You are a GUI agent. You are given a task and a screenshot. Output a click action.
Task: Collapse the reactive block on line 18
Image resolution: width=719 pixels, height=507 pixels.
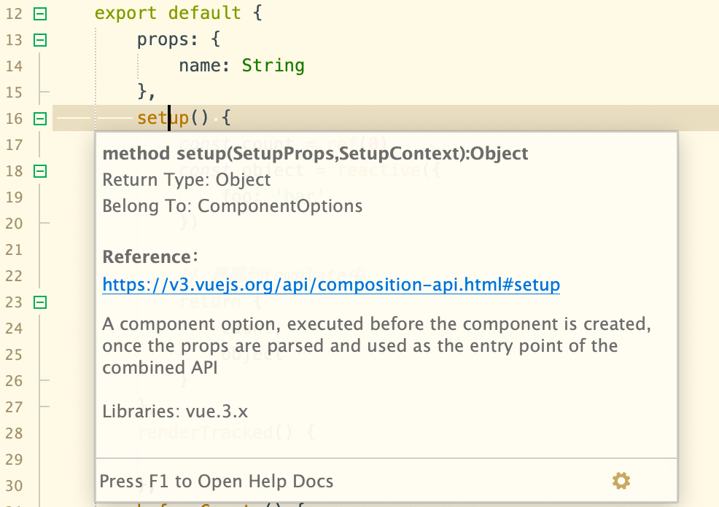click(x=40, y=171)
